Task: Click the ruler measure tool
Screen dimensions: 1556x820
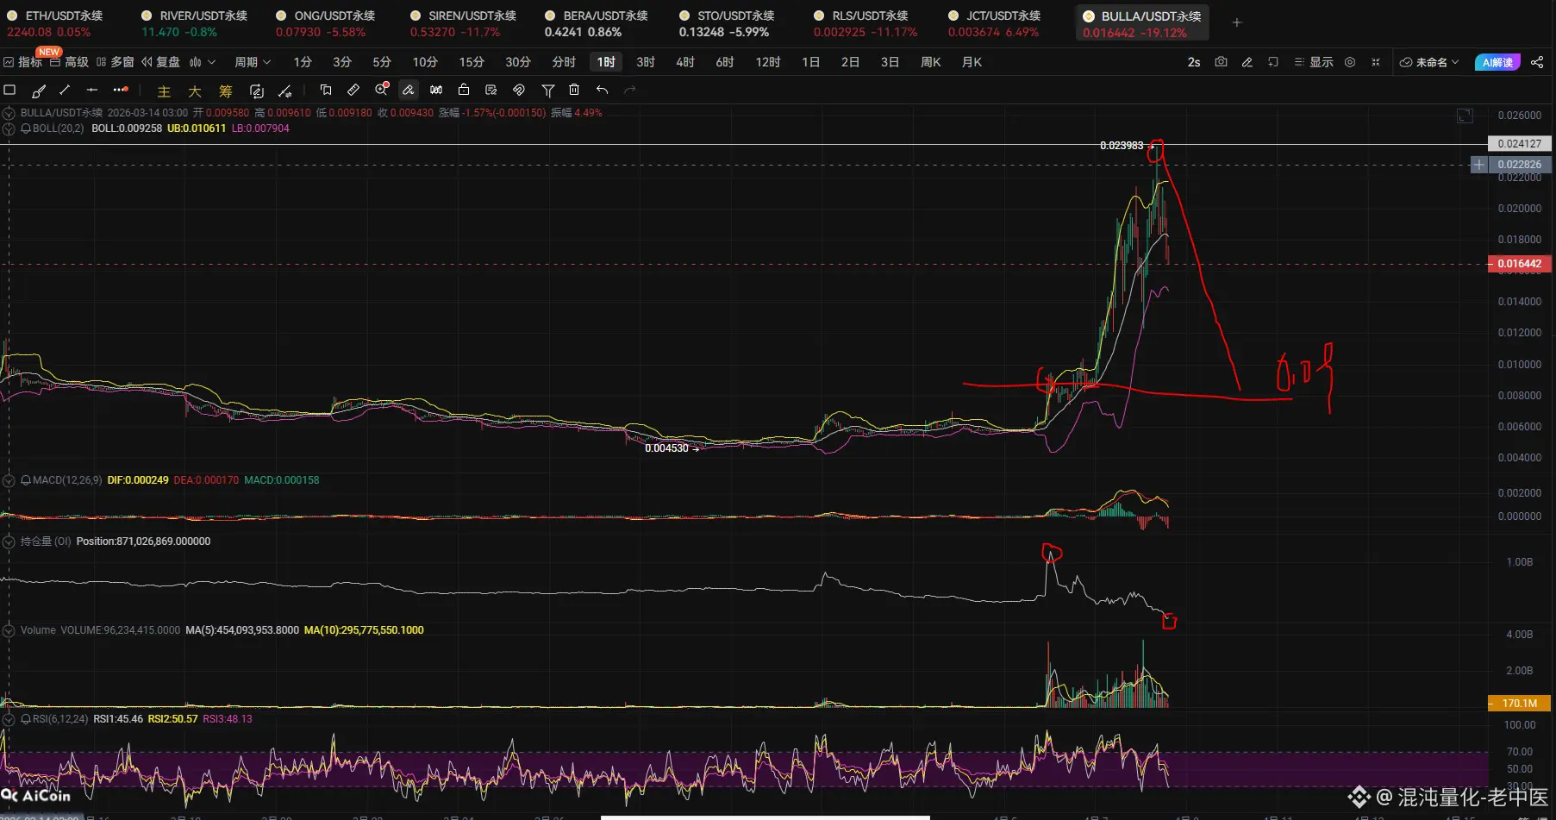Action: coord(353,91)
